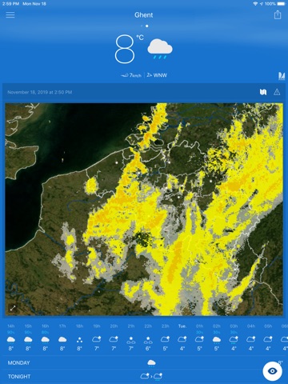Tap the current rain cloud icon

pos(160,49)
